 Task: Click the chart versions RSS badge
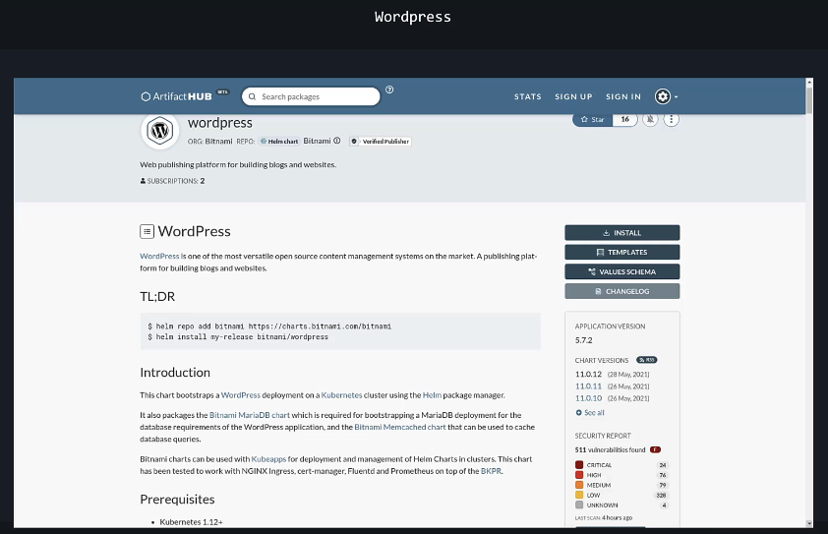[x=647, y=360]
